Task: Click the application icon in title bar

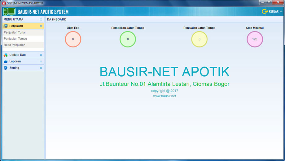Action: 4,3
